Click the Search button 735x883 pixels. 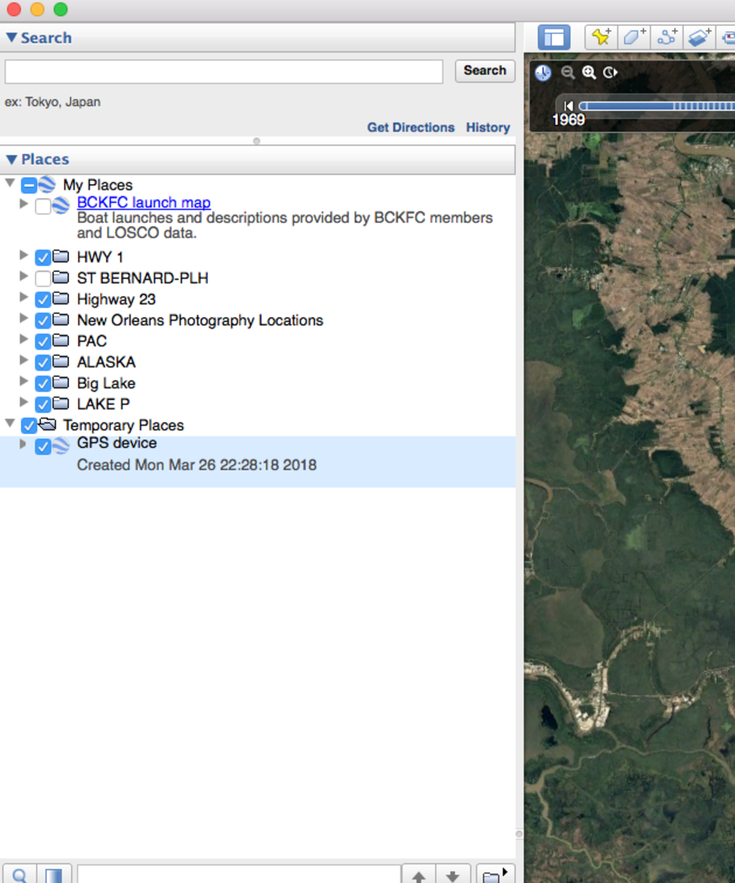(485, 71)
